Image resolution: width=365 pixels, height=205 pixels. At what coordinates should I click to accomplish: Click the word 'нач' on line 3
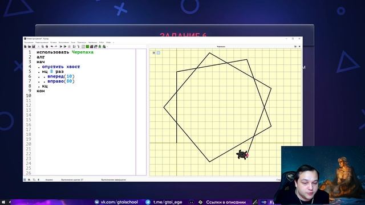[40, 62]
